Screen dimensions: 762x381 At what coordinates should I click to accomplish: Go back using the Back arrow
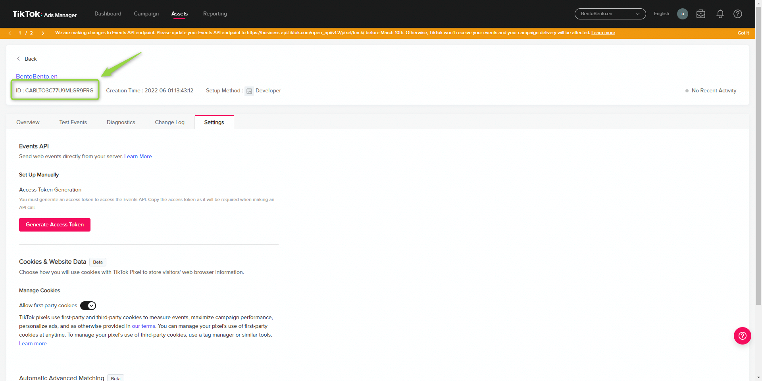click(18, 59)
